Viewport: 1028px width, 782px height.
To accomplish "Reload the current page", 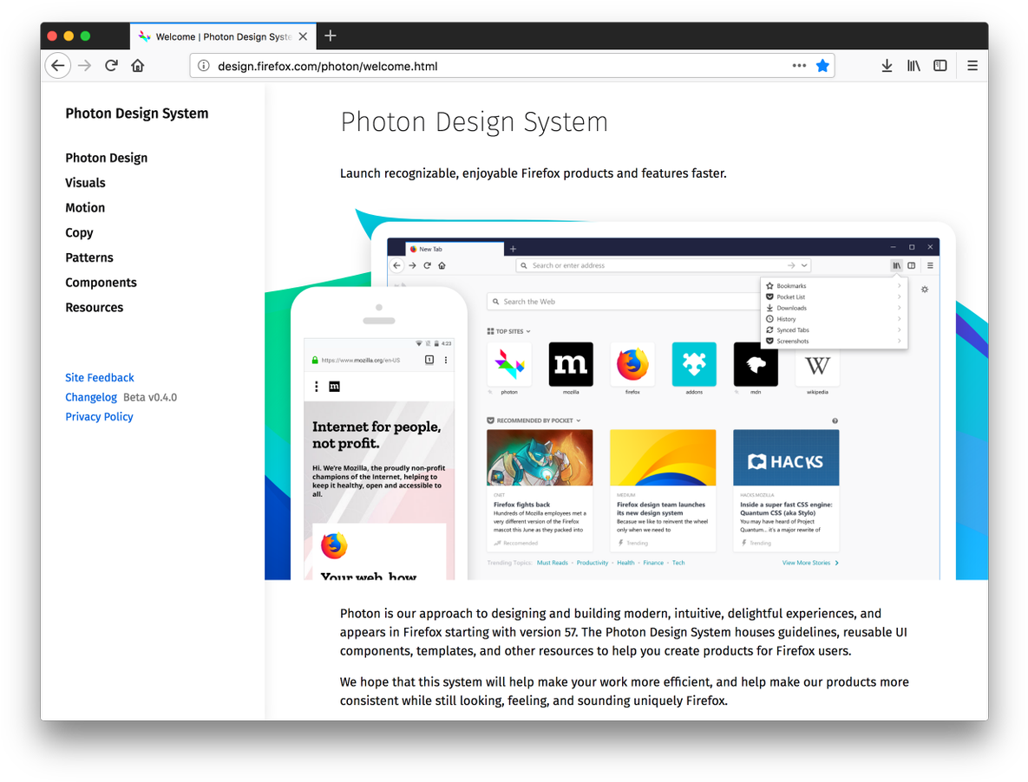I will 111,65.
